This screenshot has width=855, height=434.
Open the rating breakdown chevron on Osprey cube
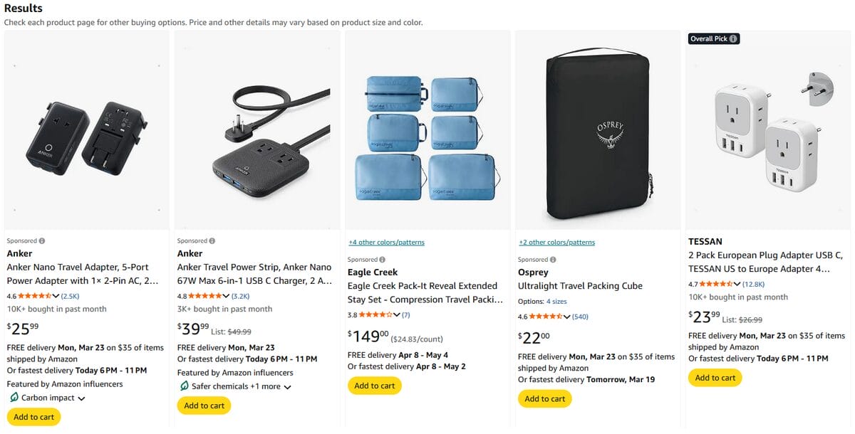click(568, 316)
